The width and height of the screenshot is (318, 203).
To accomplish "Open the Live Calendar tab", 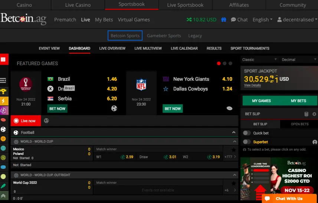I will point(184,49).
